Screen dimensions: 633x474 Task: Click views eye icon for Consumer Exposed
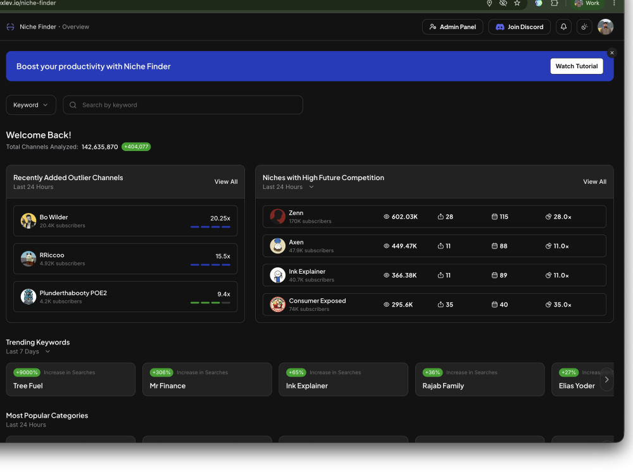tap(386, 305)
